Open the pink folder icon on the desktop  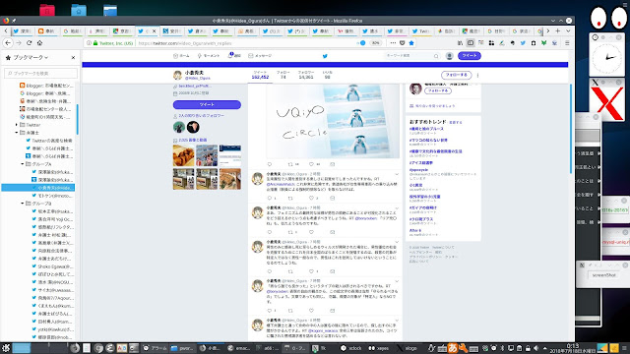(x=47, y=10)
